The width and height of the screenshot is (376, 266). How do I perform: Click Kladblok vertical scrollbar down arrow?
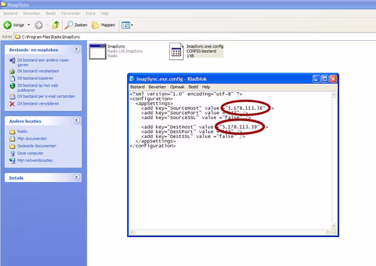333,226
